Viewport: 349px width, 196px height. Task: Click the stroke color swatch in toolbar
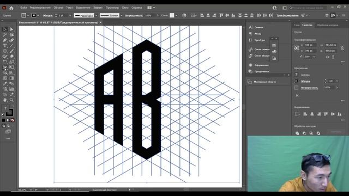[9, 113]
